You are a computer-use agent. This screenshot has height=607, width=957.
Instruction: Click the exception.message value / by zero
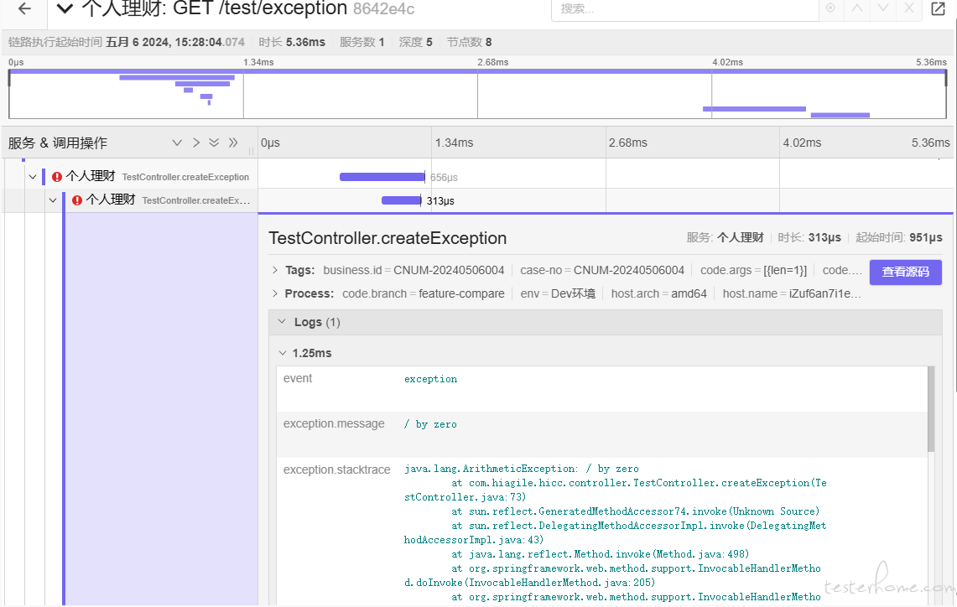(430, 424)
